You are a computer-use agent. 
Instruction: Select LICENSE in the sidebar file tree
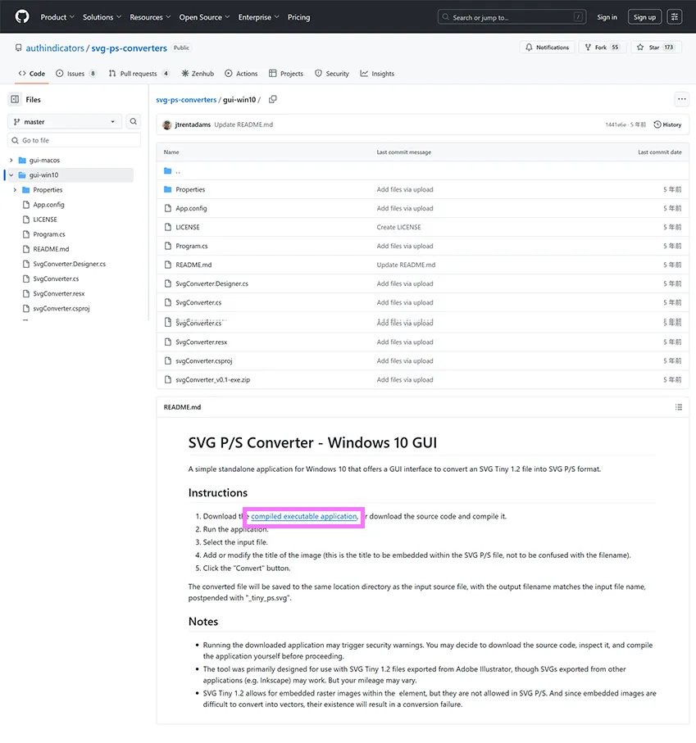[x=45, y=220]
